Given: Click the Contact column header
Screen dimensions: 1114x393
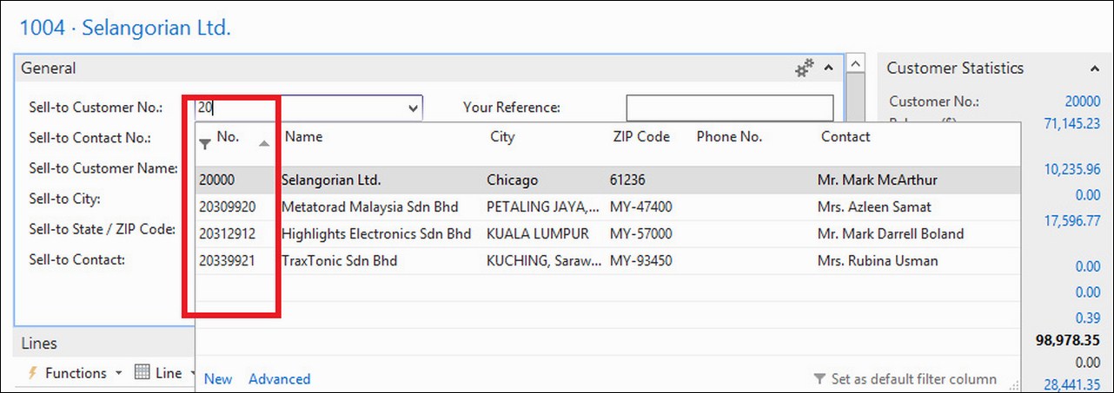Looking at the screenshot, I should (x=845, y=137).
